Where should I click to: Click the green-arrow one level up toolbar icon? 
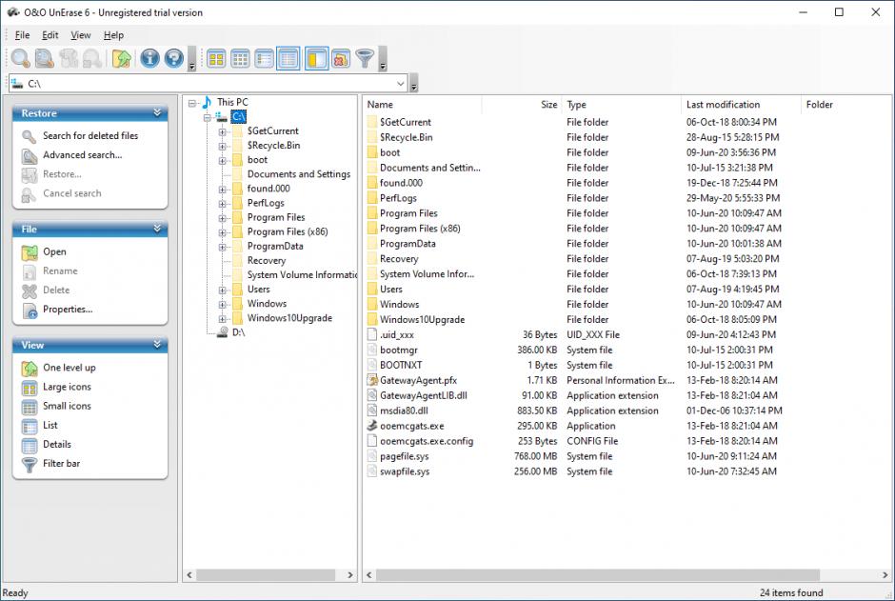(x=122, y=58)
